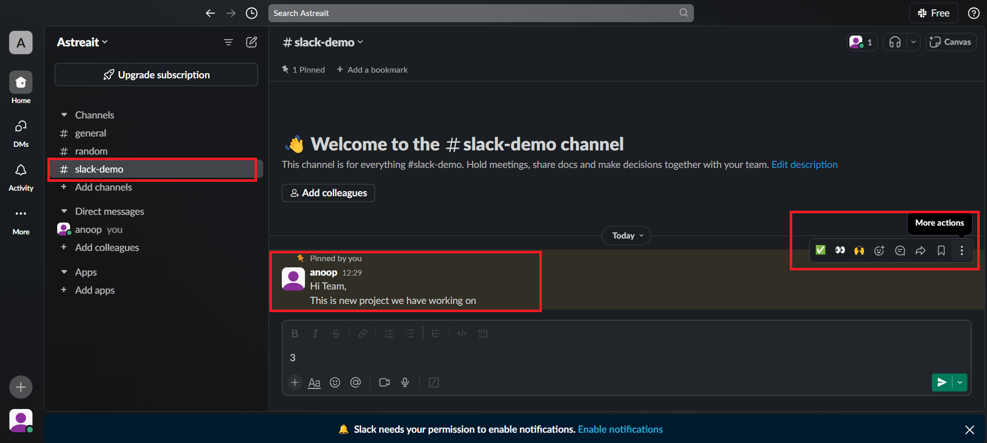The image size is (987, 443).
Task: Click the Add colleagues button in the channel
Action: pyautogui.click(x=328, y=193)
